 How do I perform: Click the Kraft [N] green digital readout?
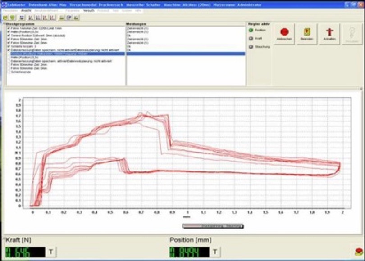click(25, 252)
